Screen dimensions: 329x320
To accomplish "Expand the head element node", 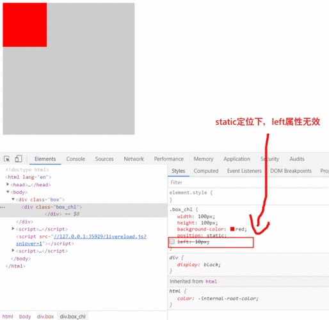I will pyautogui.click(x=8, y=184).
